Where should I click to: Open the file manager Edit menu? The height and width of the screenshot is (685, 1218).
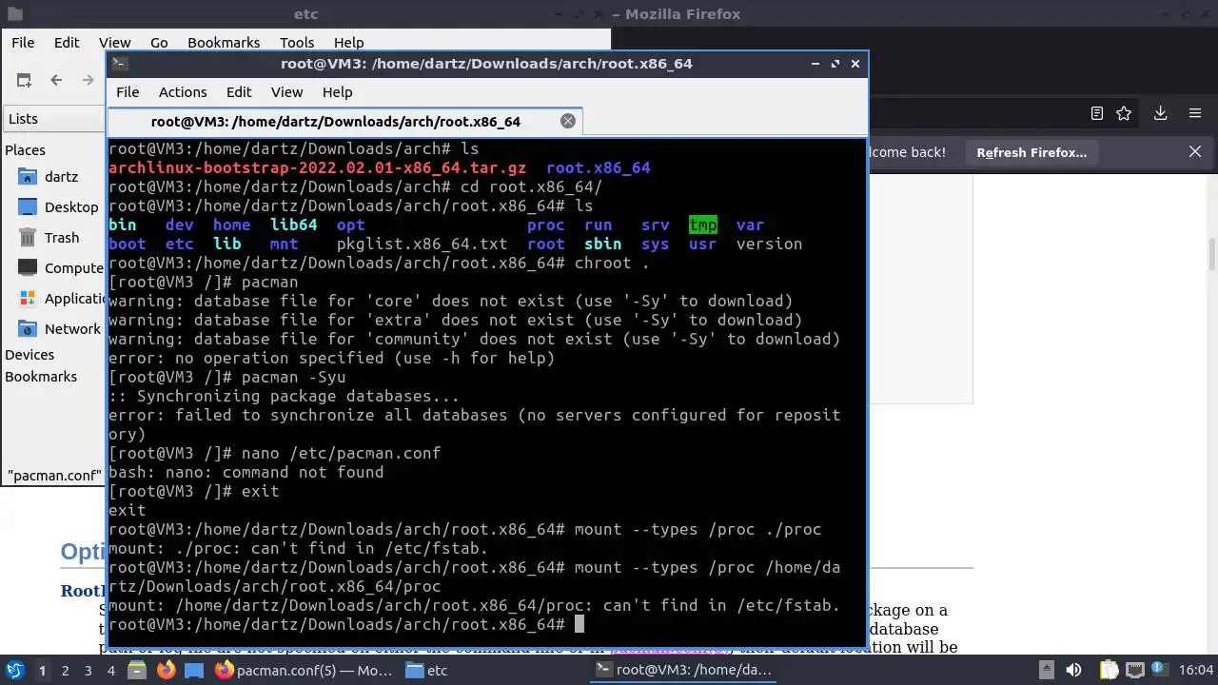tap(67, 43)
